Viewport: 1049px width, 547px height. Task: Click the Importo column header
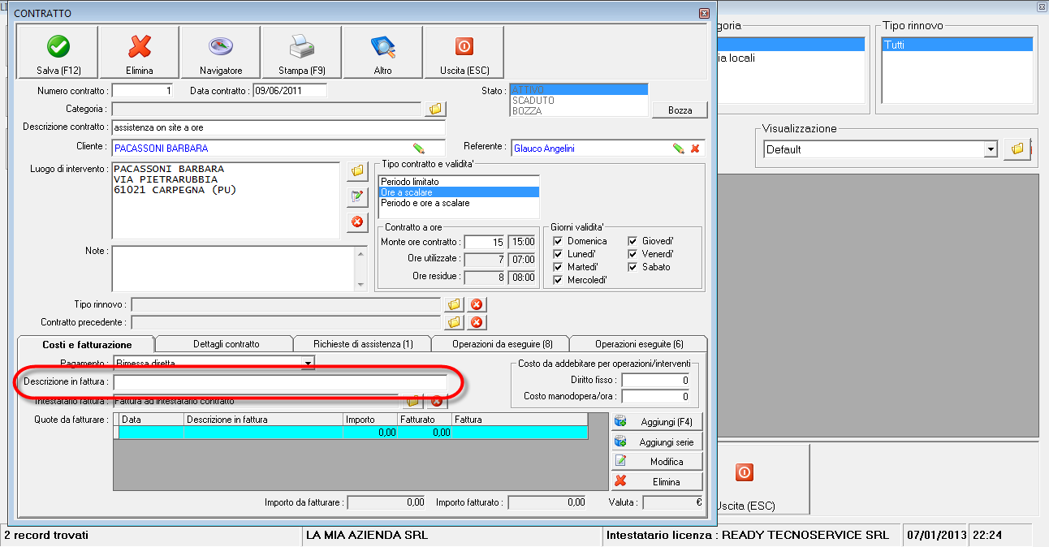[x=370, y=420]
